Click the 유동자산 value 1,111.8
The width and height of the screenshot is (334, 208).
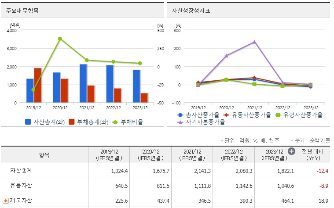(202, 186)
